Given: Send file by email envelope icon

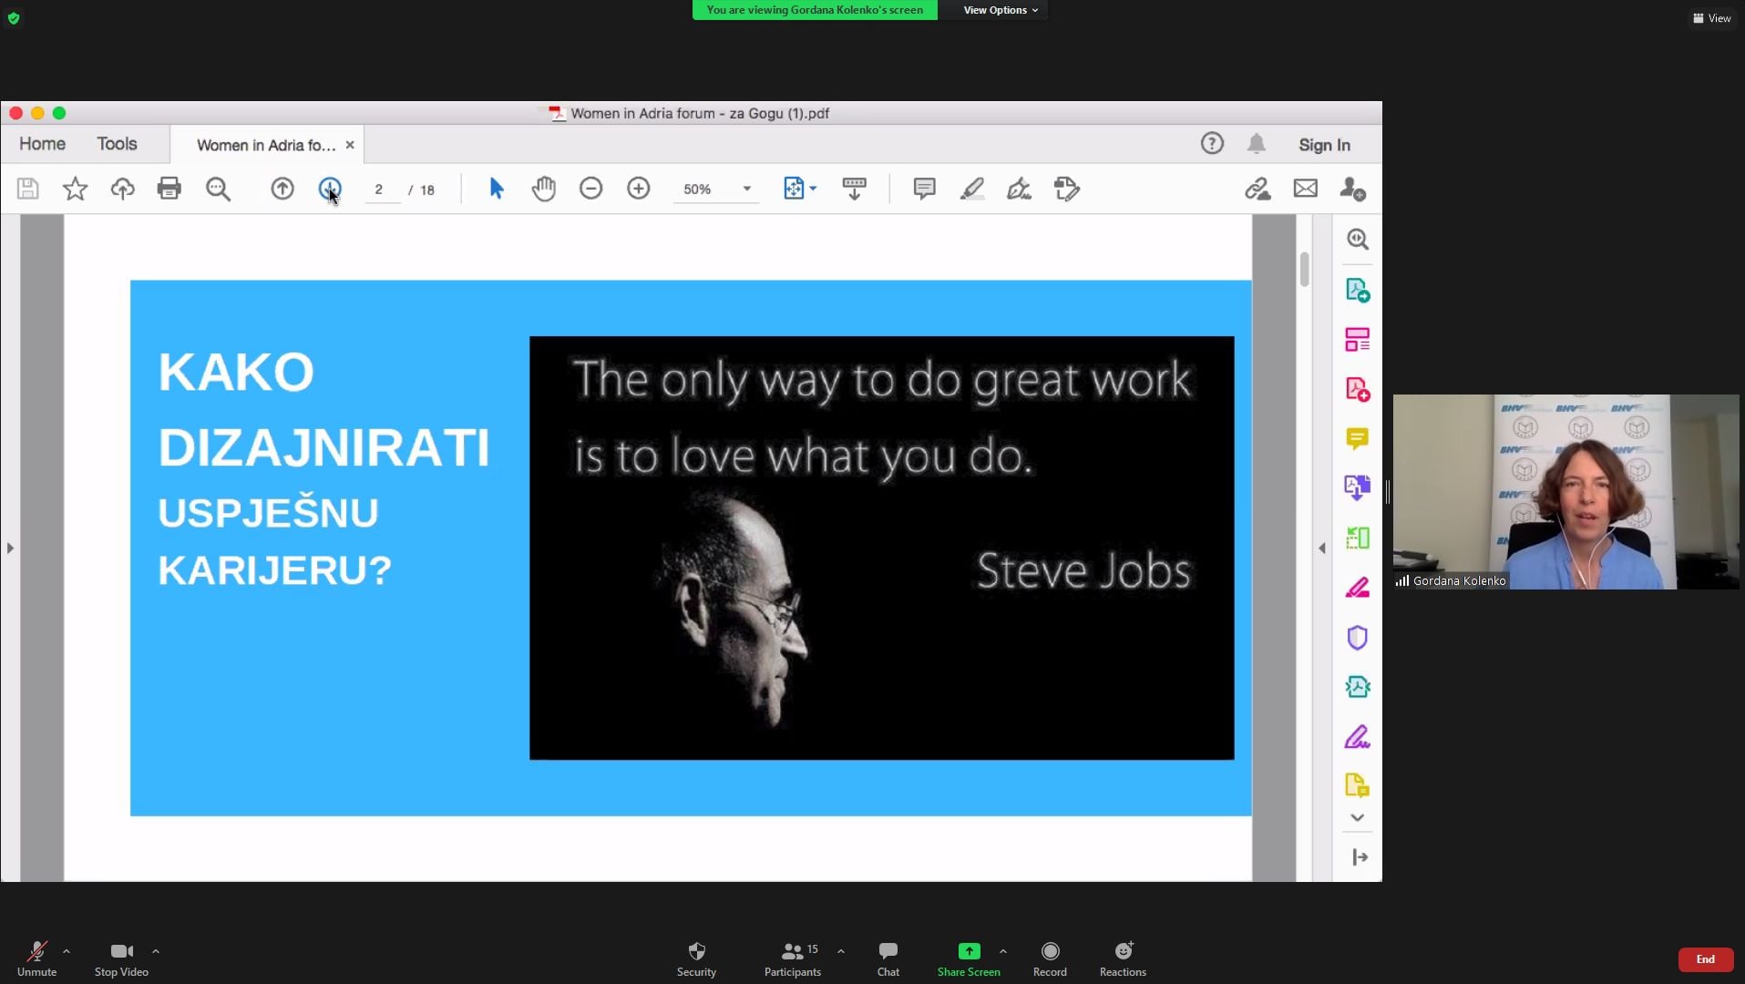Looking at the screenshot, I should point(1306,189).
